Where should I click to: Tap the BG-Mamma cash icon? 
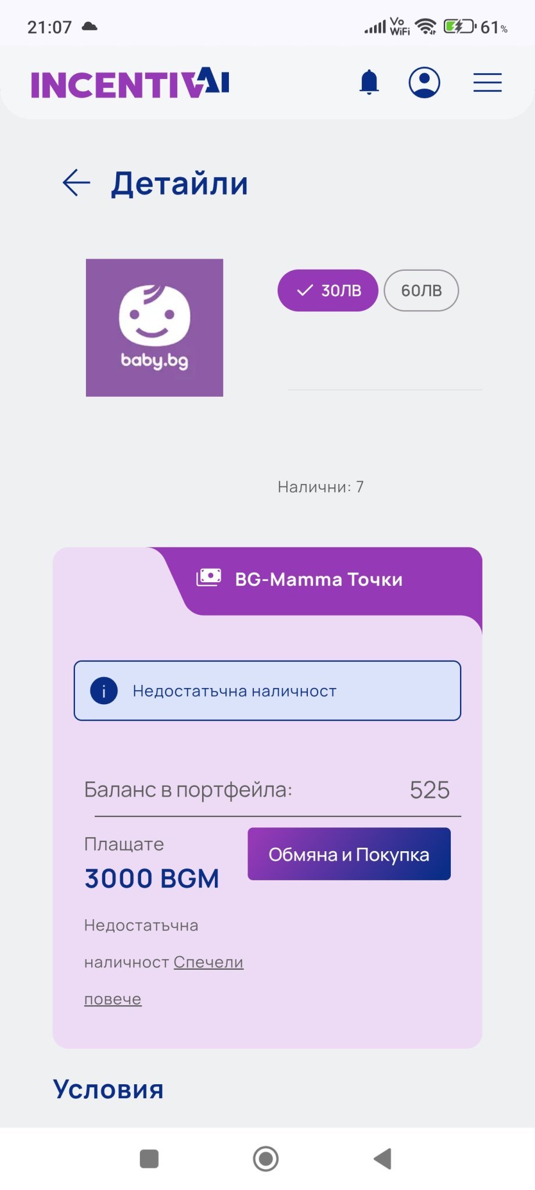209,578
